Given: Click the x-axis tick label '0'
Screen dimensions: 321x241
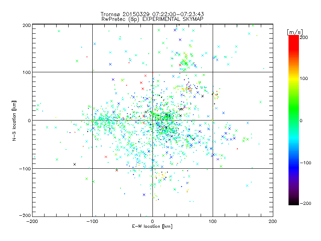Looking at the screenshot, I should (x=152, y=221).
